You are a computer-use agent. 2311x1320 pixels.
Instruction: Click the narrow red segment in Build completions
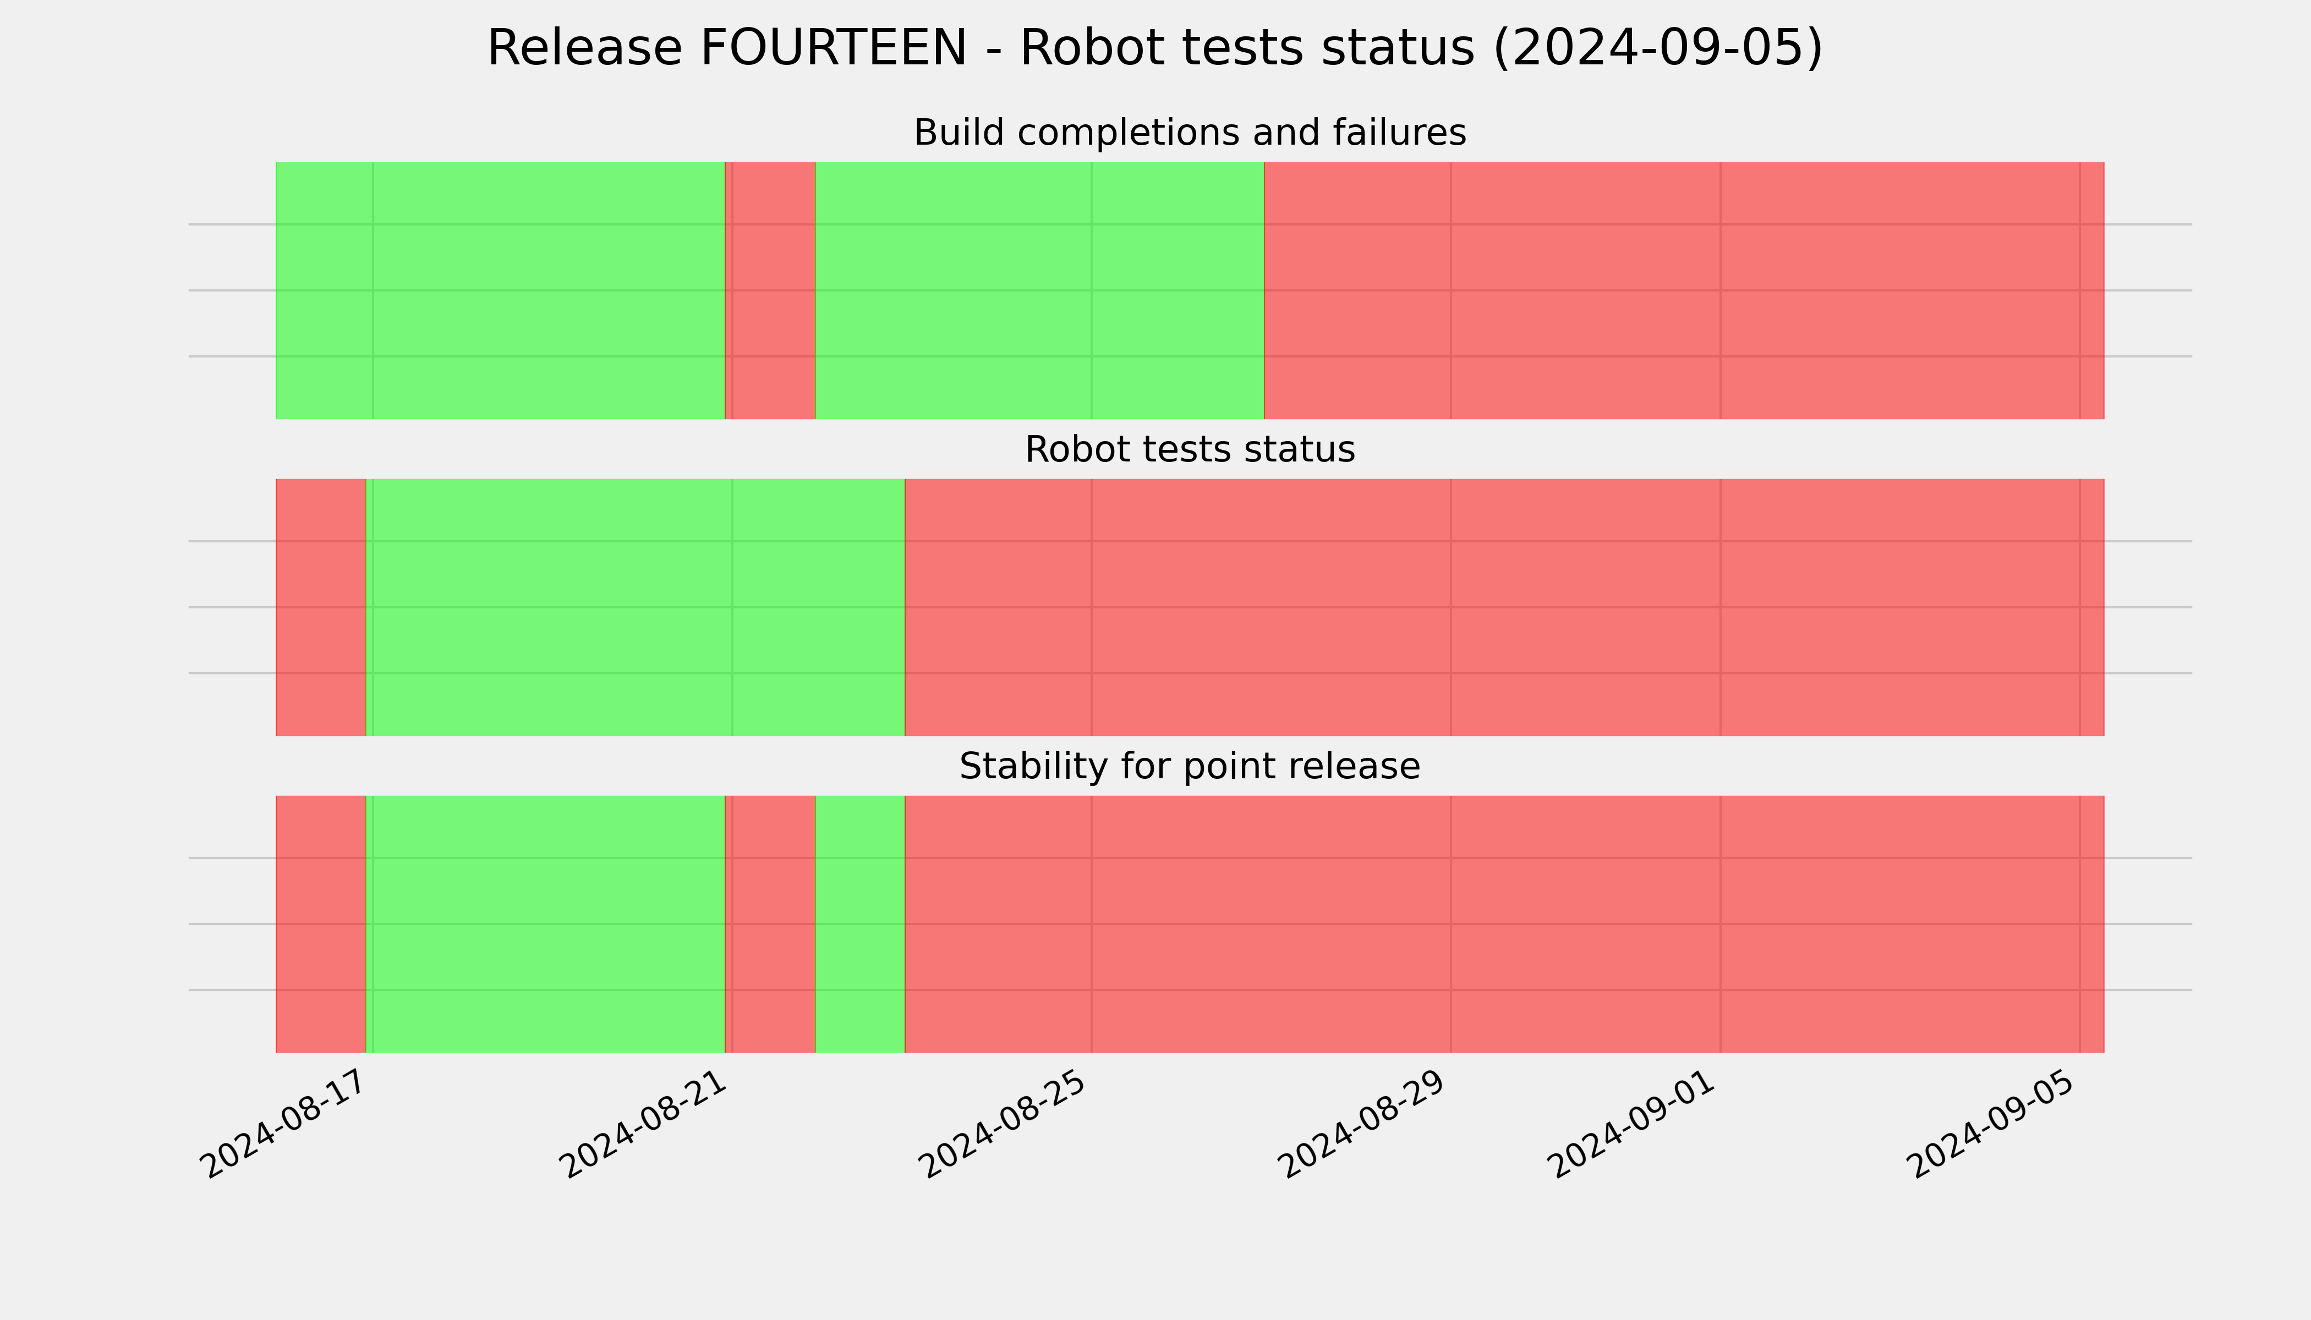pos(770,290)
